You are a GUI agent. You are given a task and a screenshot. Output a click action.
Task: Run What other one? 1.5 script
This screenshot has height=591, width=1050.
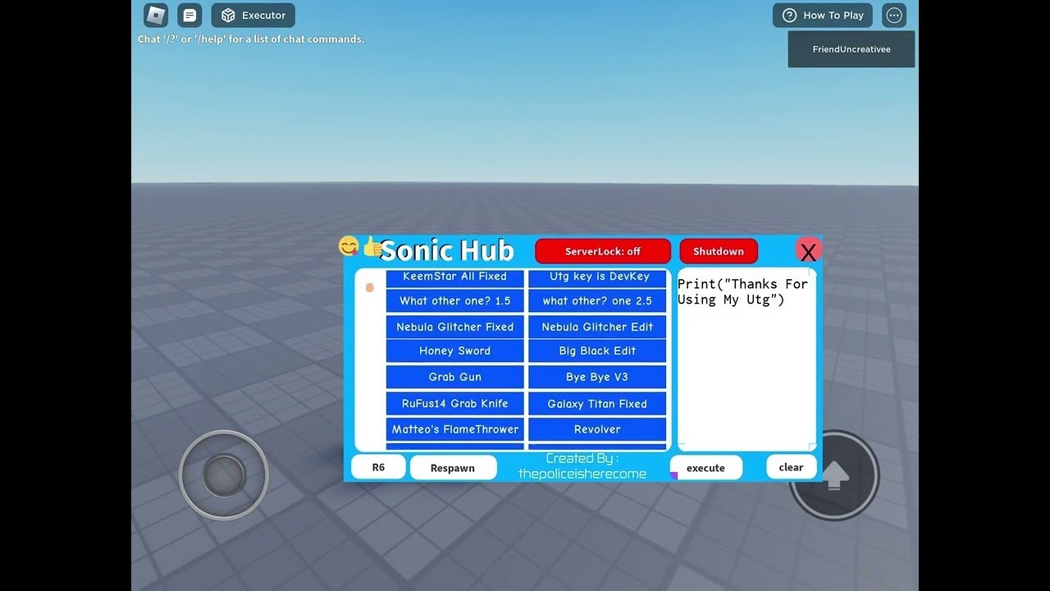454,301
